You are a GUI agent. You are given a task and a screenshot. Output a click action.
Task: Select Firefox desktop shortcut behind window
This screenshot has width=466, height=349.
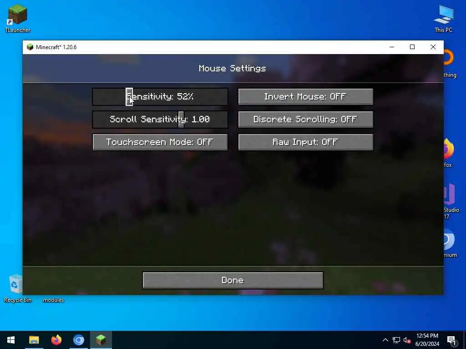click(x=449, y=153)
